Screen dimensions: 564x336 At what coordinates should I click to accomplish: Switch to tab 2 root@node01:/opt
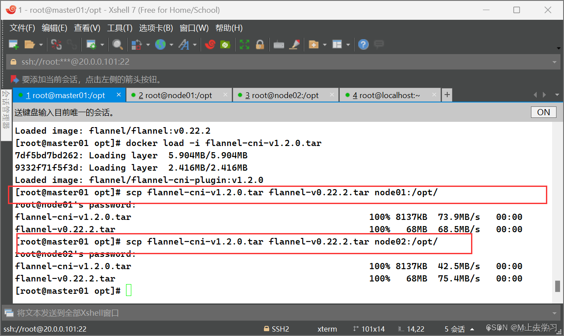[179, 95]
